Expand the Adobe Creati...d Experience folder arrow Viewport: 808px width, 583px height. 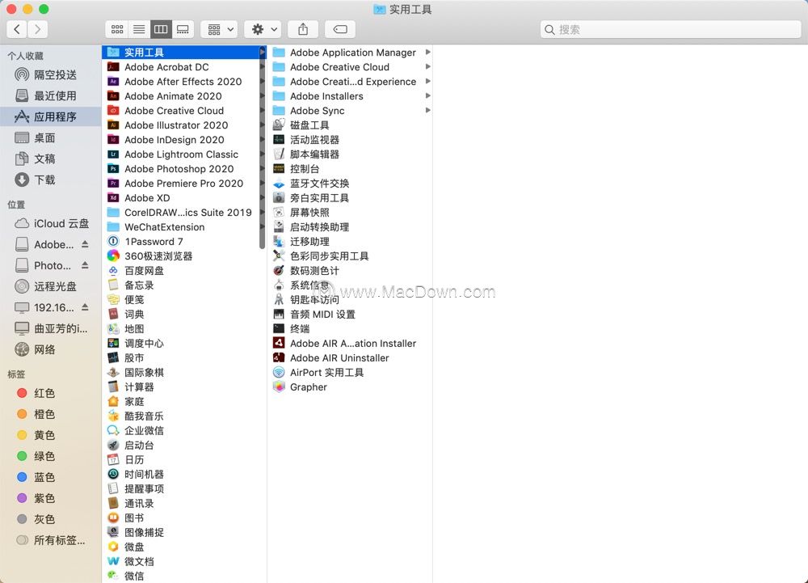[427, 82]
